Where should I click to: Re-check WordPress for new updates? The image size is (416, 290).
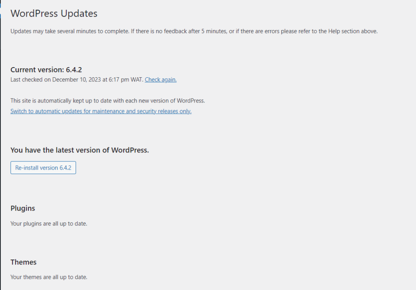click(x=160, y=80)
